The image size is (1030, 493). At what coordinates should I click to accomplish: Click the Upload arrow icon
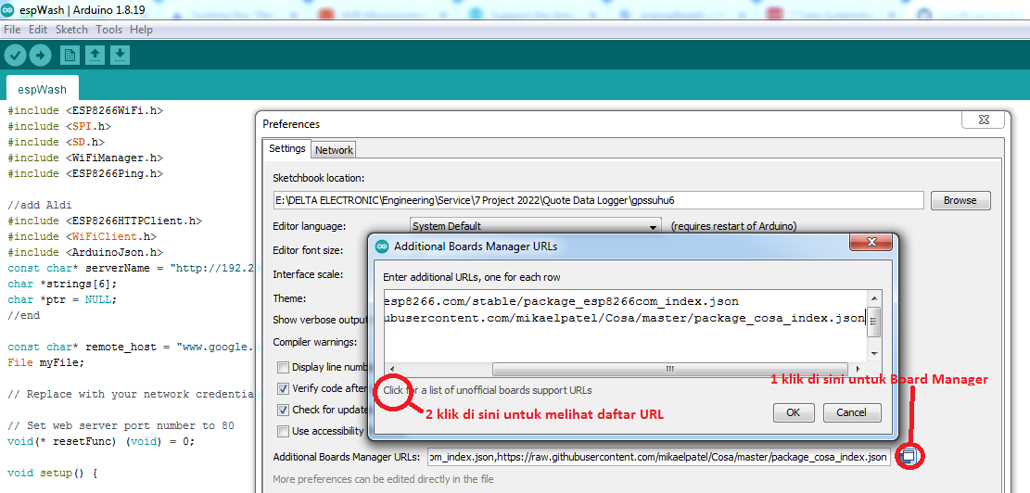[x=40, y=56]
